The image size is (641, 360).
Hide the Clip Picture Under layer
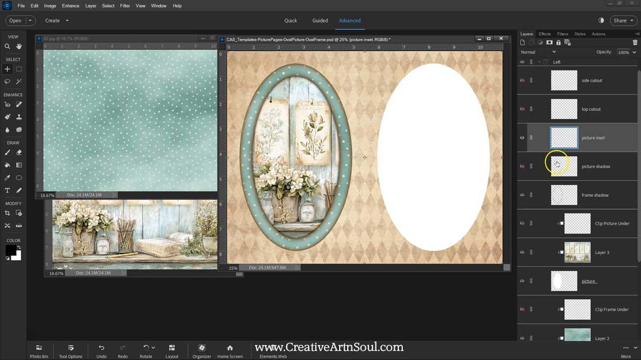[522, 223]
